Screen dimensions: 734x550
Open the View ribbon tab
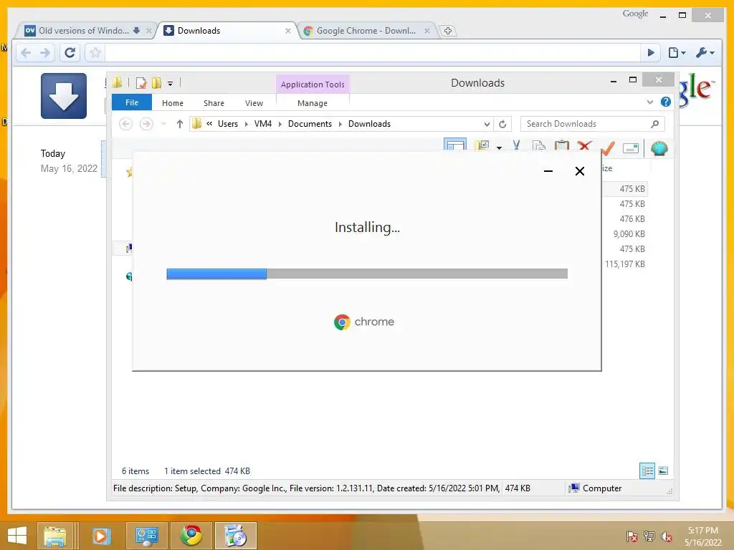[x=254, y=103]
